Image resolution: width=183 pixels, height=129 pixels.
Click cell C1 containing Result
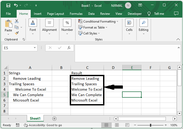[87, 73]
